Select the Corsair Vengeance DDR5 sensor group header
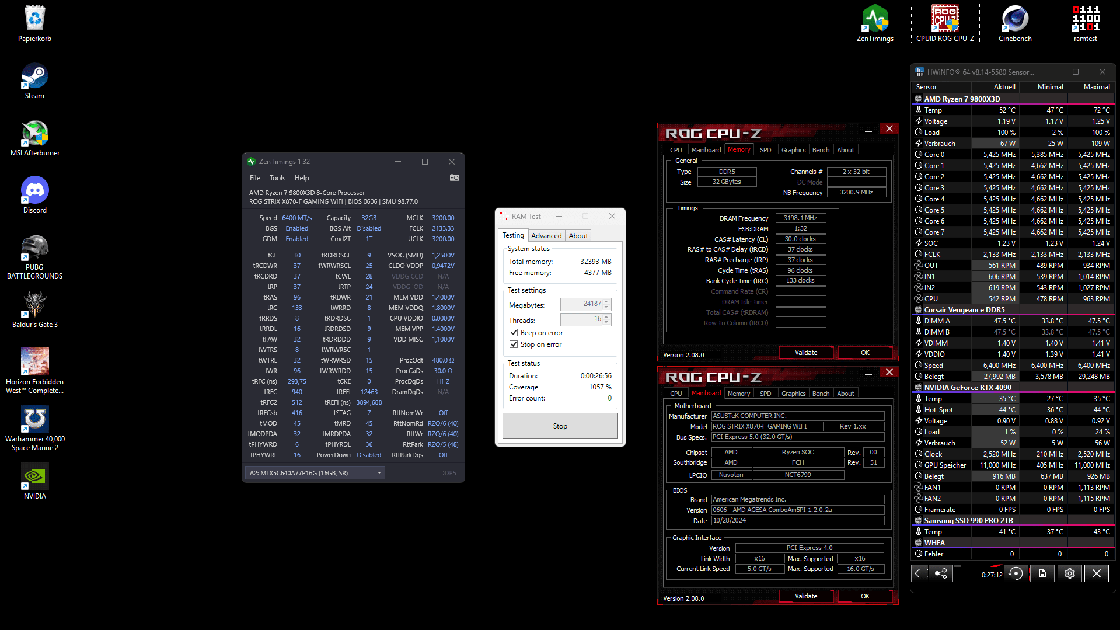This screenshot has height=630, width=1120. click(x=1013, y=309)
